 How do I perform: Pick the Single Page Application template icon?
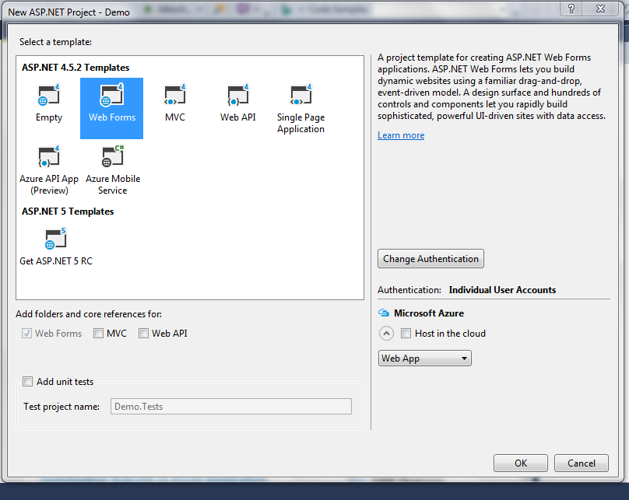pyautogui.click(x=300, y=95)
